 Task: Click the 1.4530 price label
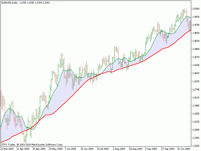pyautogui.click(x=196, y=41)
